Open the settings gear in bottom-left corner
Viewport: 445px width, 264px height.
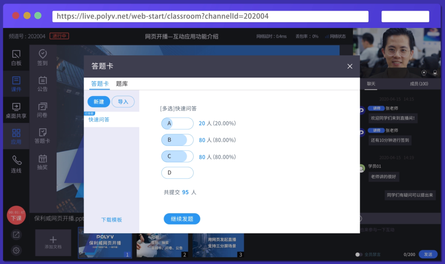pyautogui.click(x=16, y=250)
